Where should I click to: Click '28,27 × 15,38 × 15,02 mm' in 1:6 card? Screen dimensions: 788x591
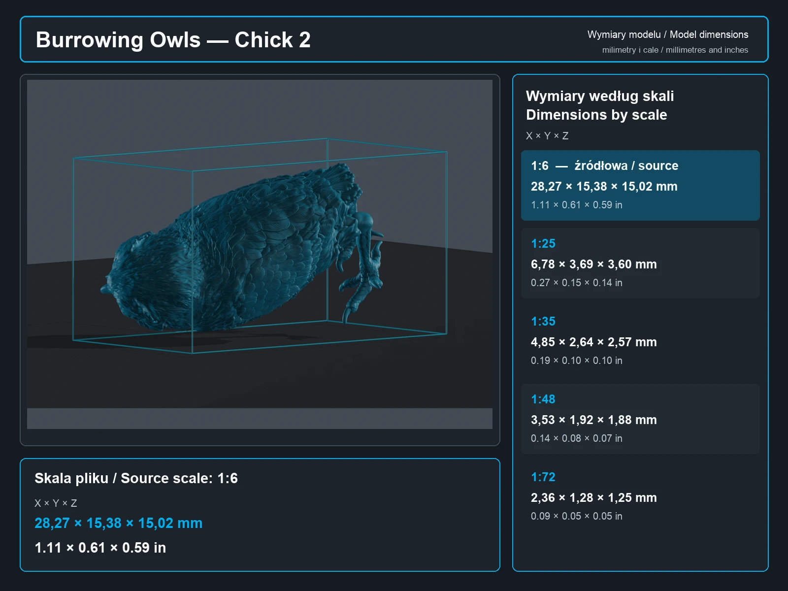(x=604, y=186)
